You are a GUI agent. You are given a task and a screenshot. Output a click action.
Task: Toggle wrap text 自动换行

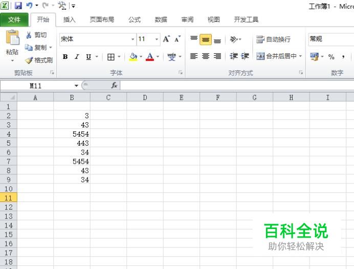273,39
